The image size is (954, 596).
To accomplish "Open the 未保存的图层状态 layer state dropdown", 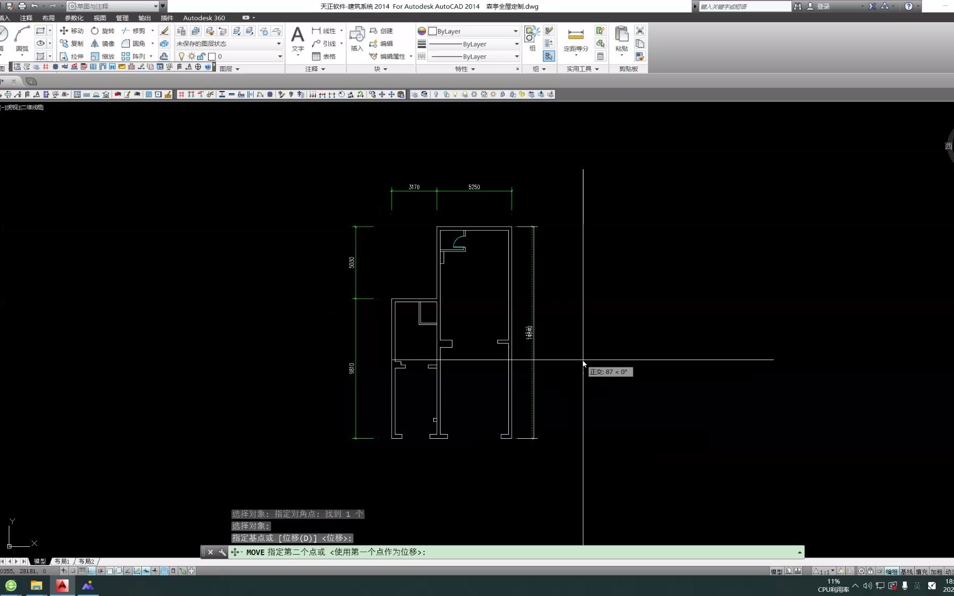I will point(229,43).
